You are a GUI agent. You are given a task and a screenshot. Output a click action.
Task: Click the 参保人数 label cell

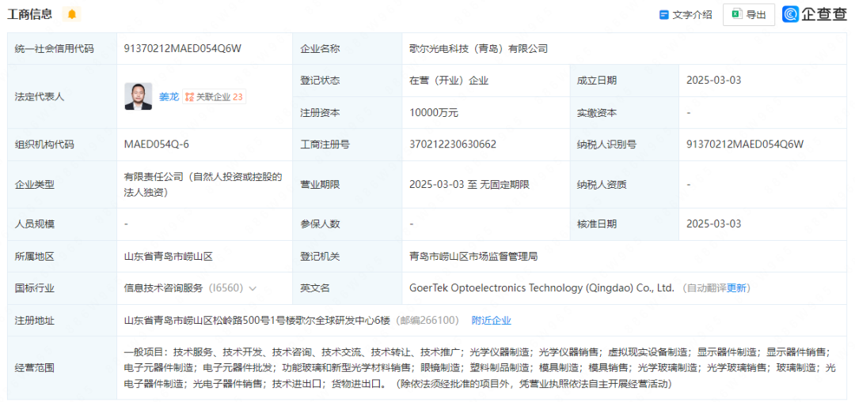point(349,224)
